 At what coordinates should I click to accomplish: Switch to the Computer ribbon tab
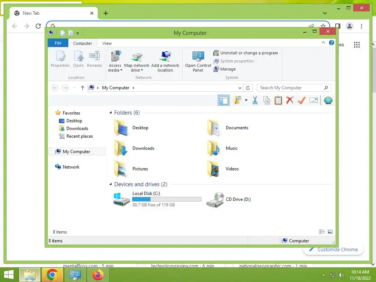(x=83, y=43)
